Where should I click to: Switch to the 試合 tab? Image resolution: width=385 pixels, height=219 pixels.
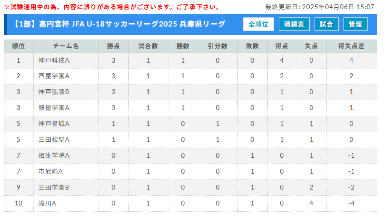point(326,24)
